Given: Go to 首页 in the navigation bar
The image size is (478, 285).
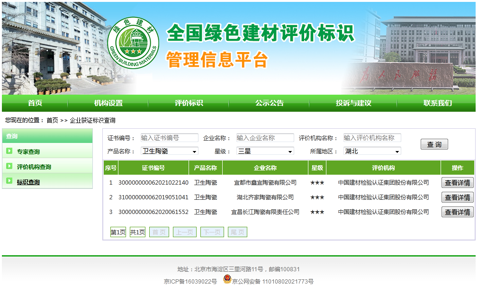Looking at the screenshot, I should pos(35,103).
